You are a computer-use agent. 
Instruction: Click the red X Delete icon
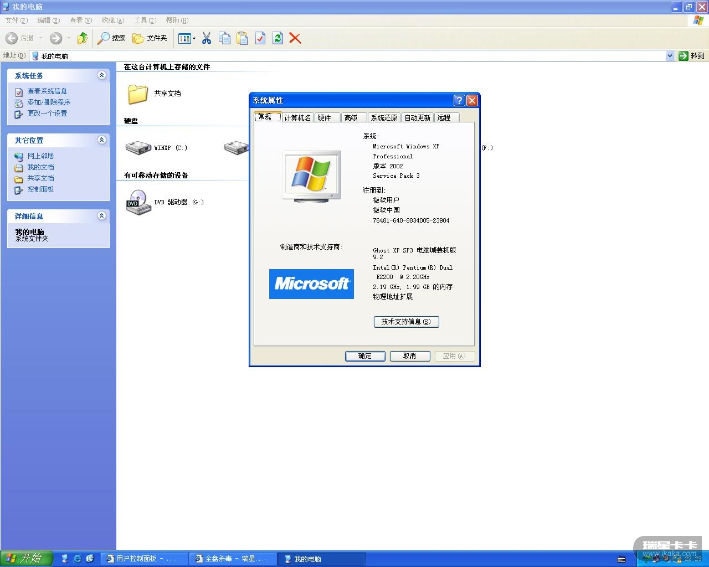(x=295, y=38)
